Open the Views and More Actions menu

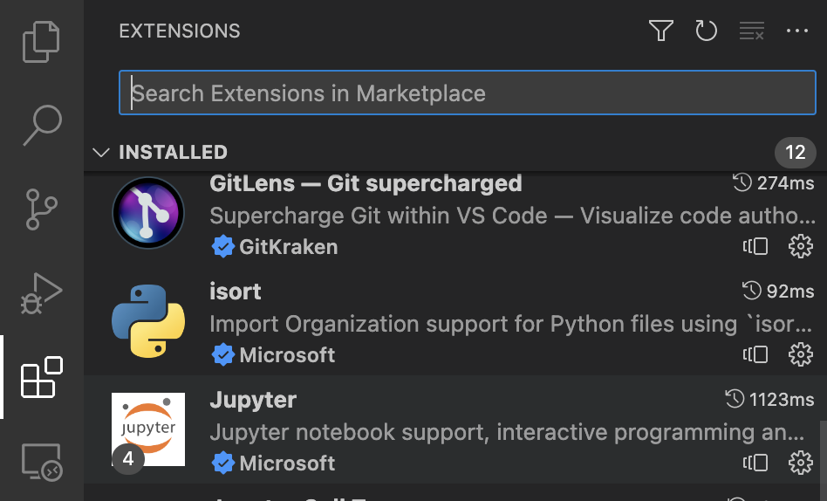[x=797, y=31]
